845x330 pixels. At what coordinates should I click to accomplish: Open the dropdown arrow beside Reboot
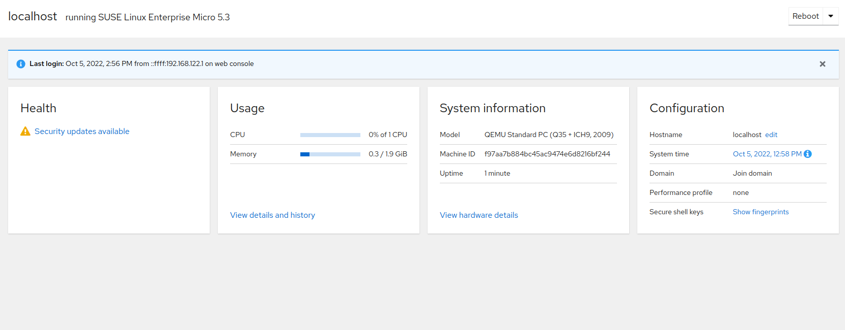click(831, 16)
